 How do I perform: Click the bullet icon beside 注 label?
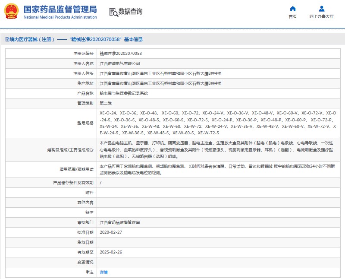87,272
